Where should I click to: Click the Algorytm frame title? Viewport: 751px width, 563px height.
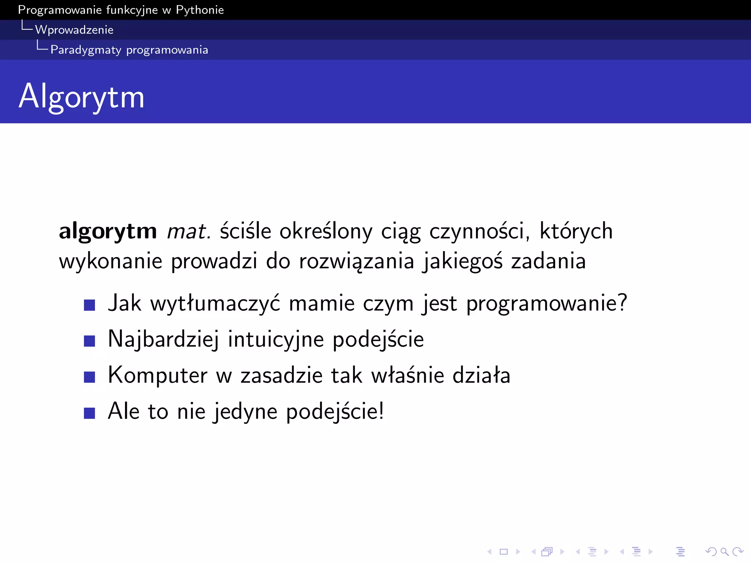pos(81,97)
